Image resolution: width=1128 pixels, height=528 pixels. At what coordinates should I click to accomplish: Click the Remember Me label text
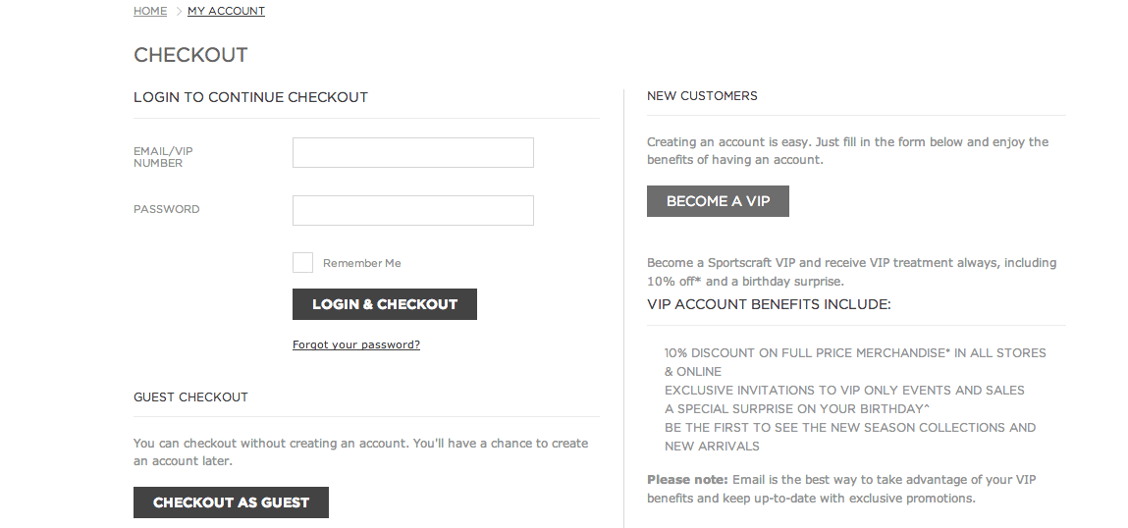(361, 263)
